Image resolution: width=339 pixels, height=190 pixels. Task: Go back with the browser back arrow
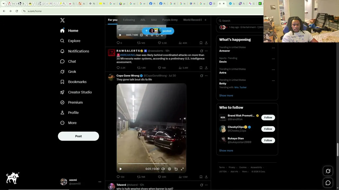(4, 11)
